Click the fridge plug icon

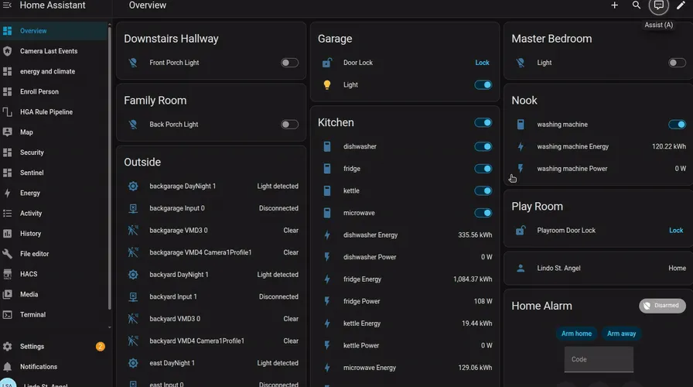point(326,169)
